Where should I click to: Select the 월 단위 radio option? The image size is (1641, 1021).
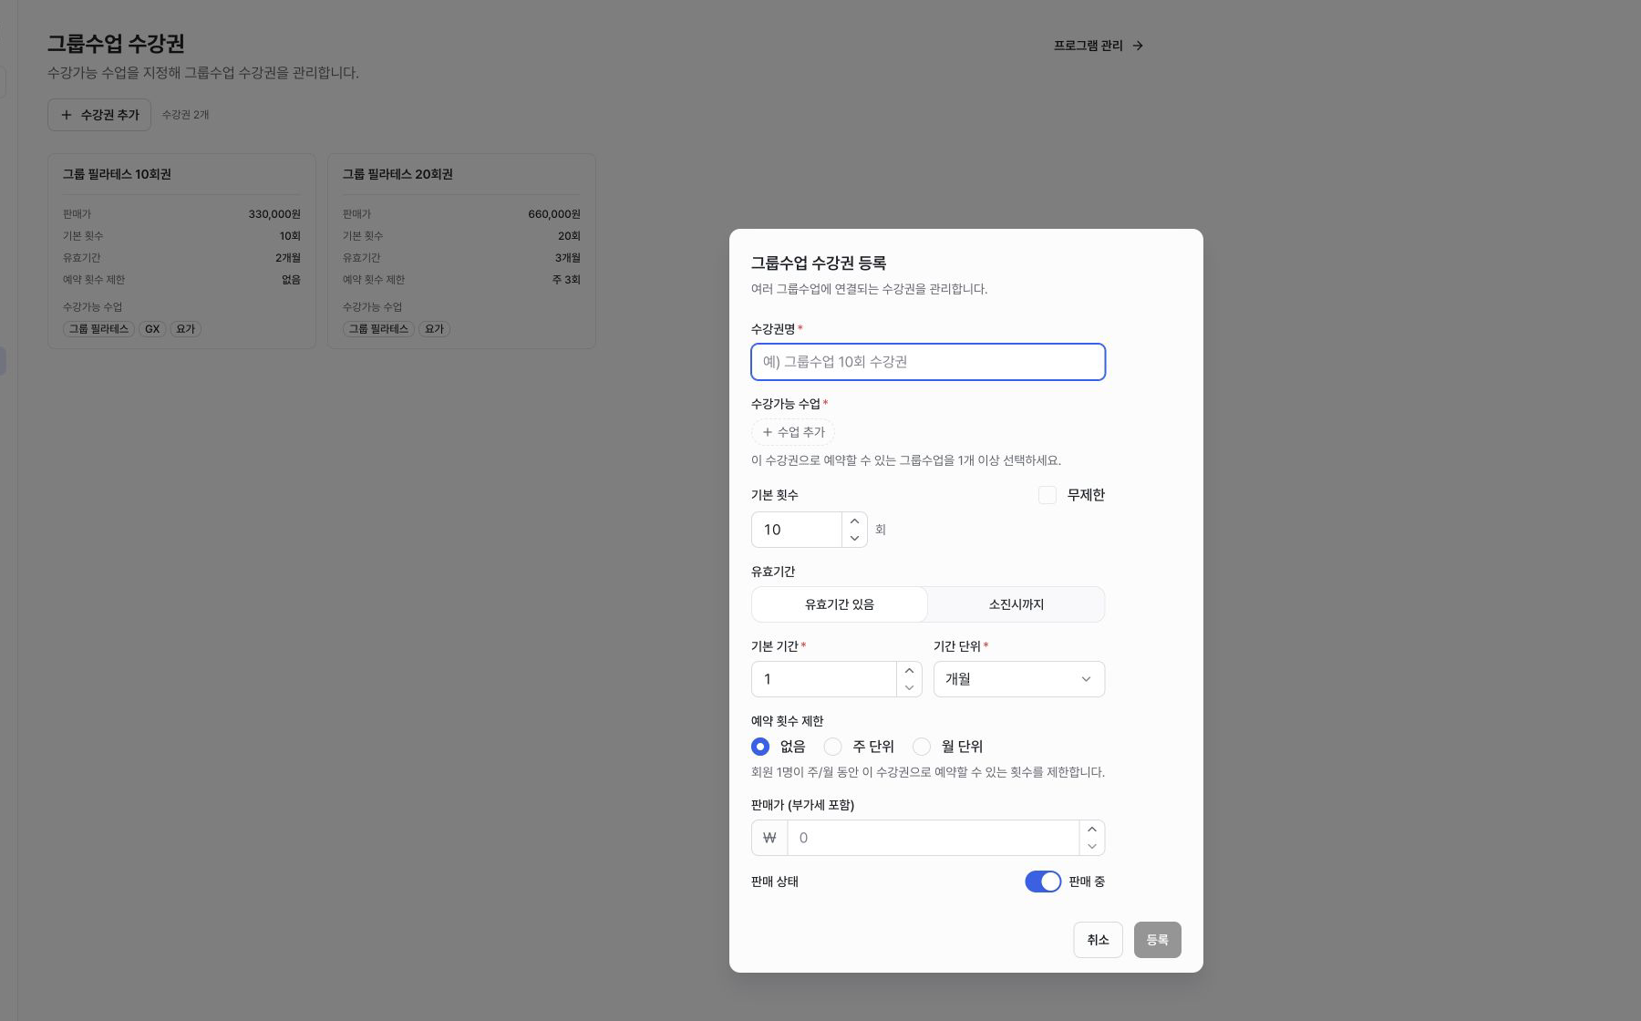pyautogui.click(x=922, y=747)
